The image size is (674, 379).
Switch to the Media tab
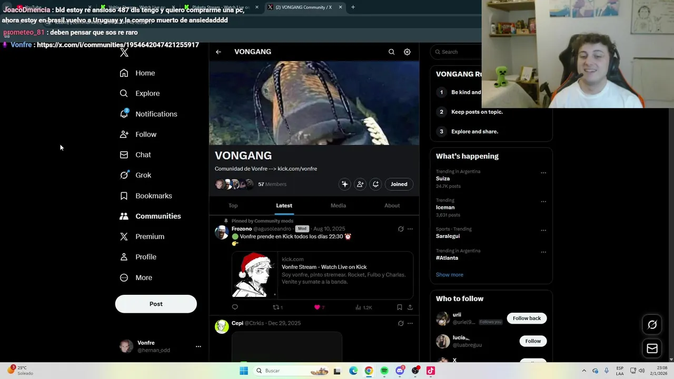338,206
